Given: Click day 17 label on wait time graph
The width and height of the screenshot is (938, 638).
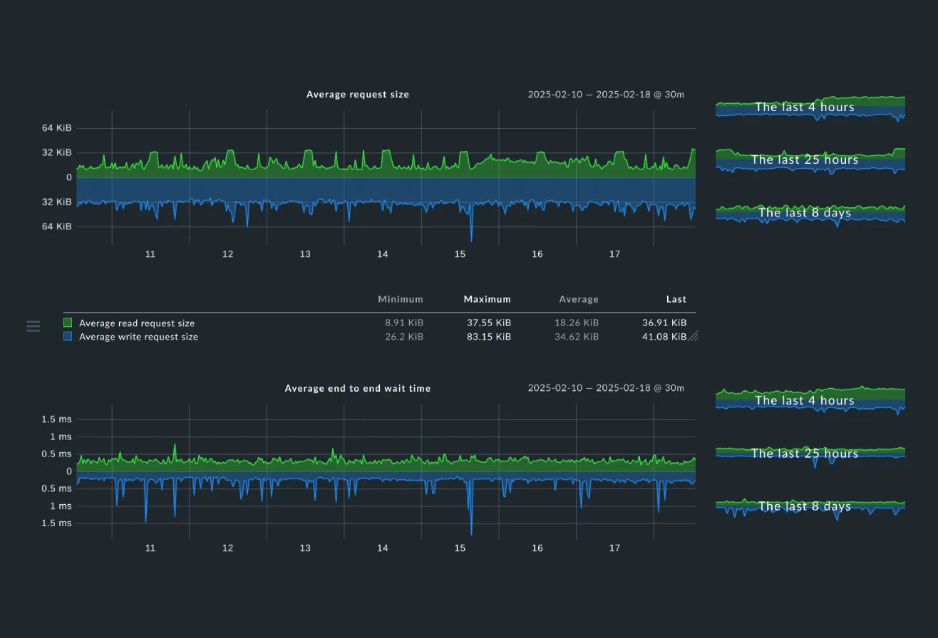Looking at the screenshot, I should tap(614, 548).
